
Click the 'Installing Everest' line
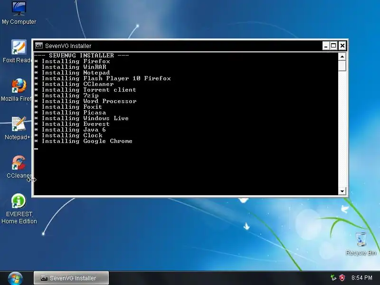72,124
